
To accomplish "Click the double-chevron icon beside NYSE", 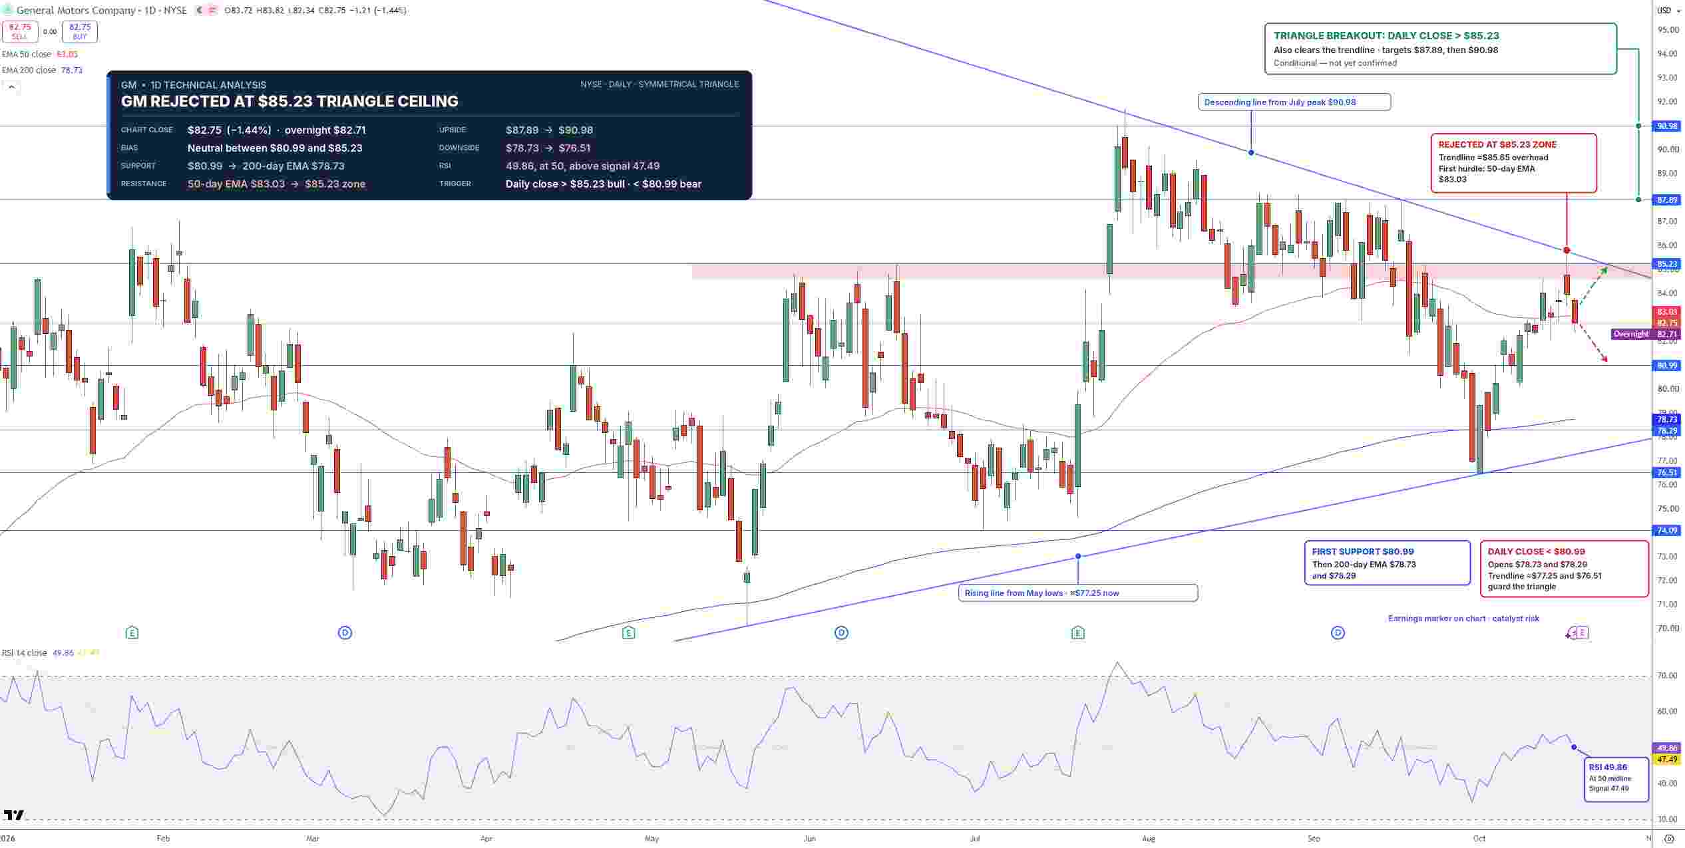I will [200, 10].
